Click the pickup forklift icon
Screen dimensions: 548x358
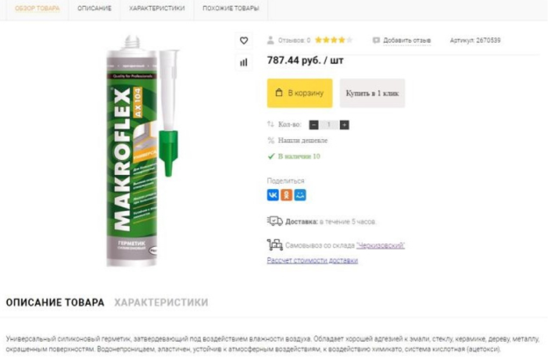tap(275, 245)
